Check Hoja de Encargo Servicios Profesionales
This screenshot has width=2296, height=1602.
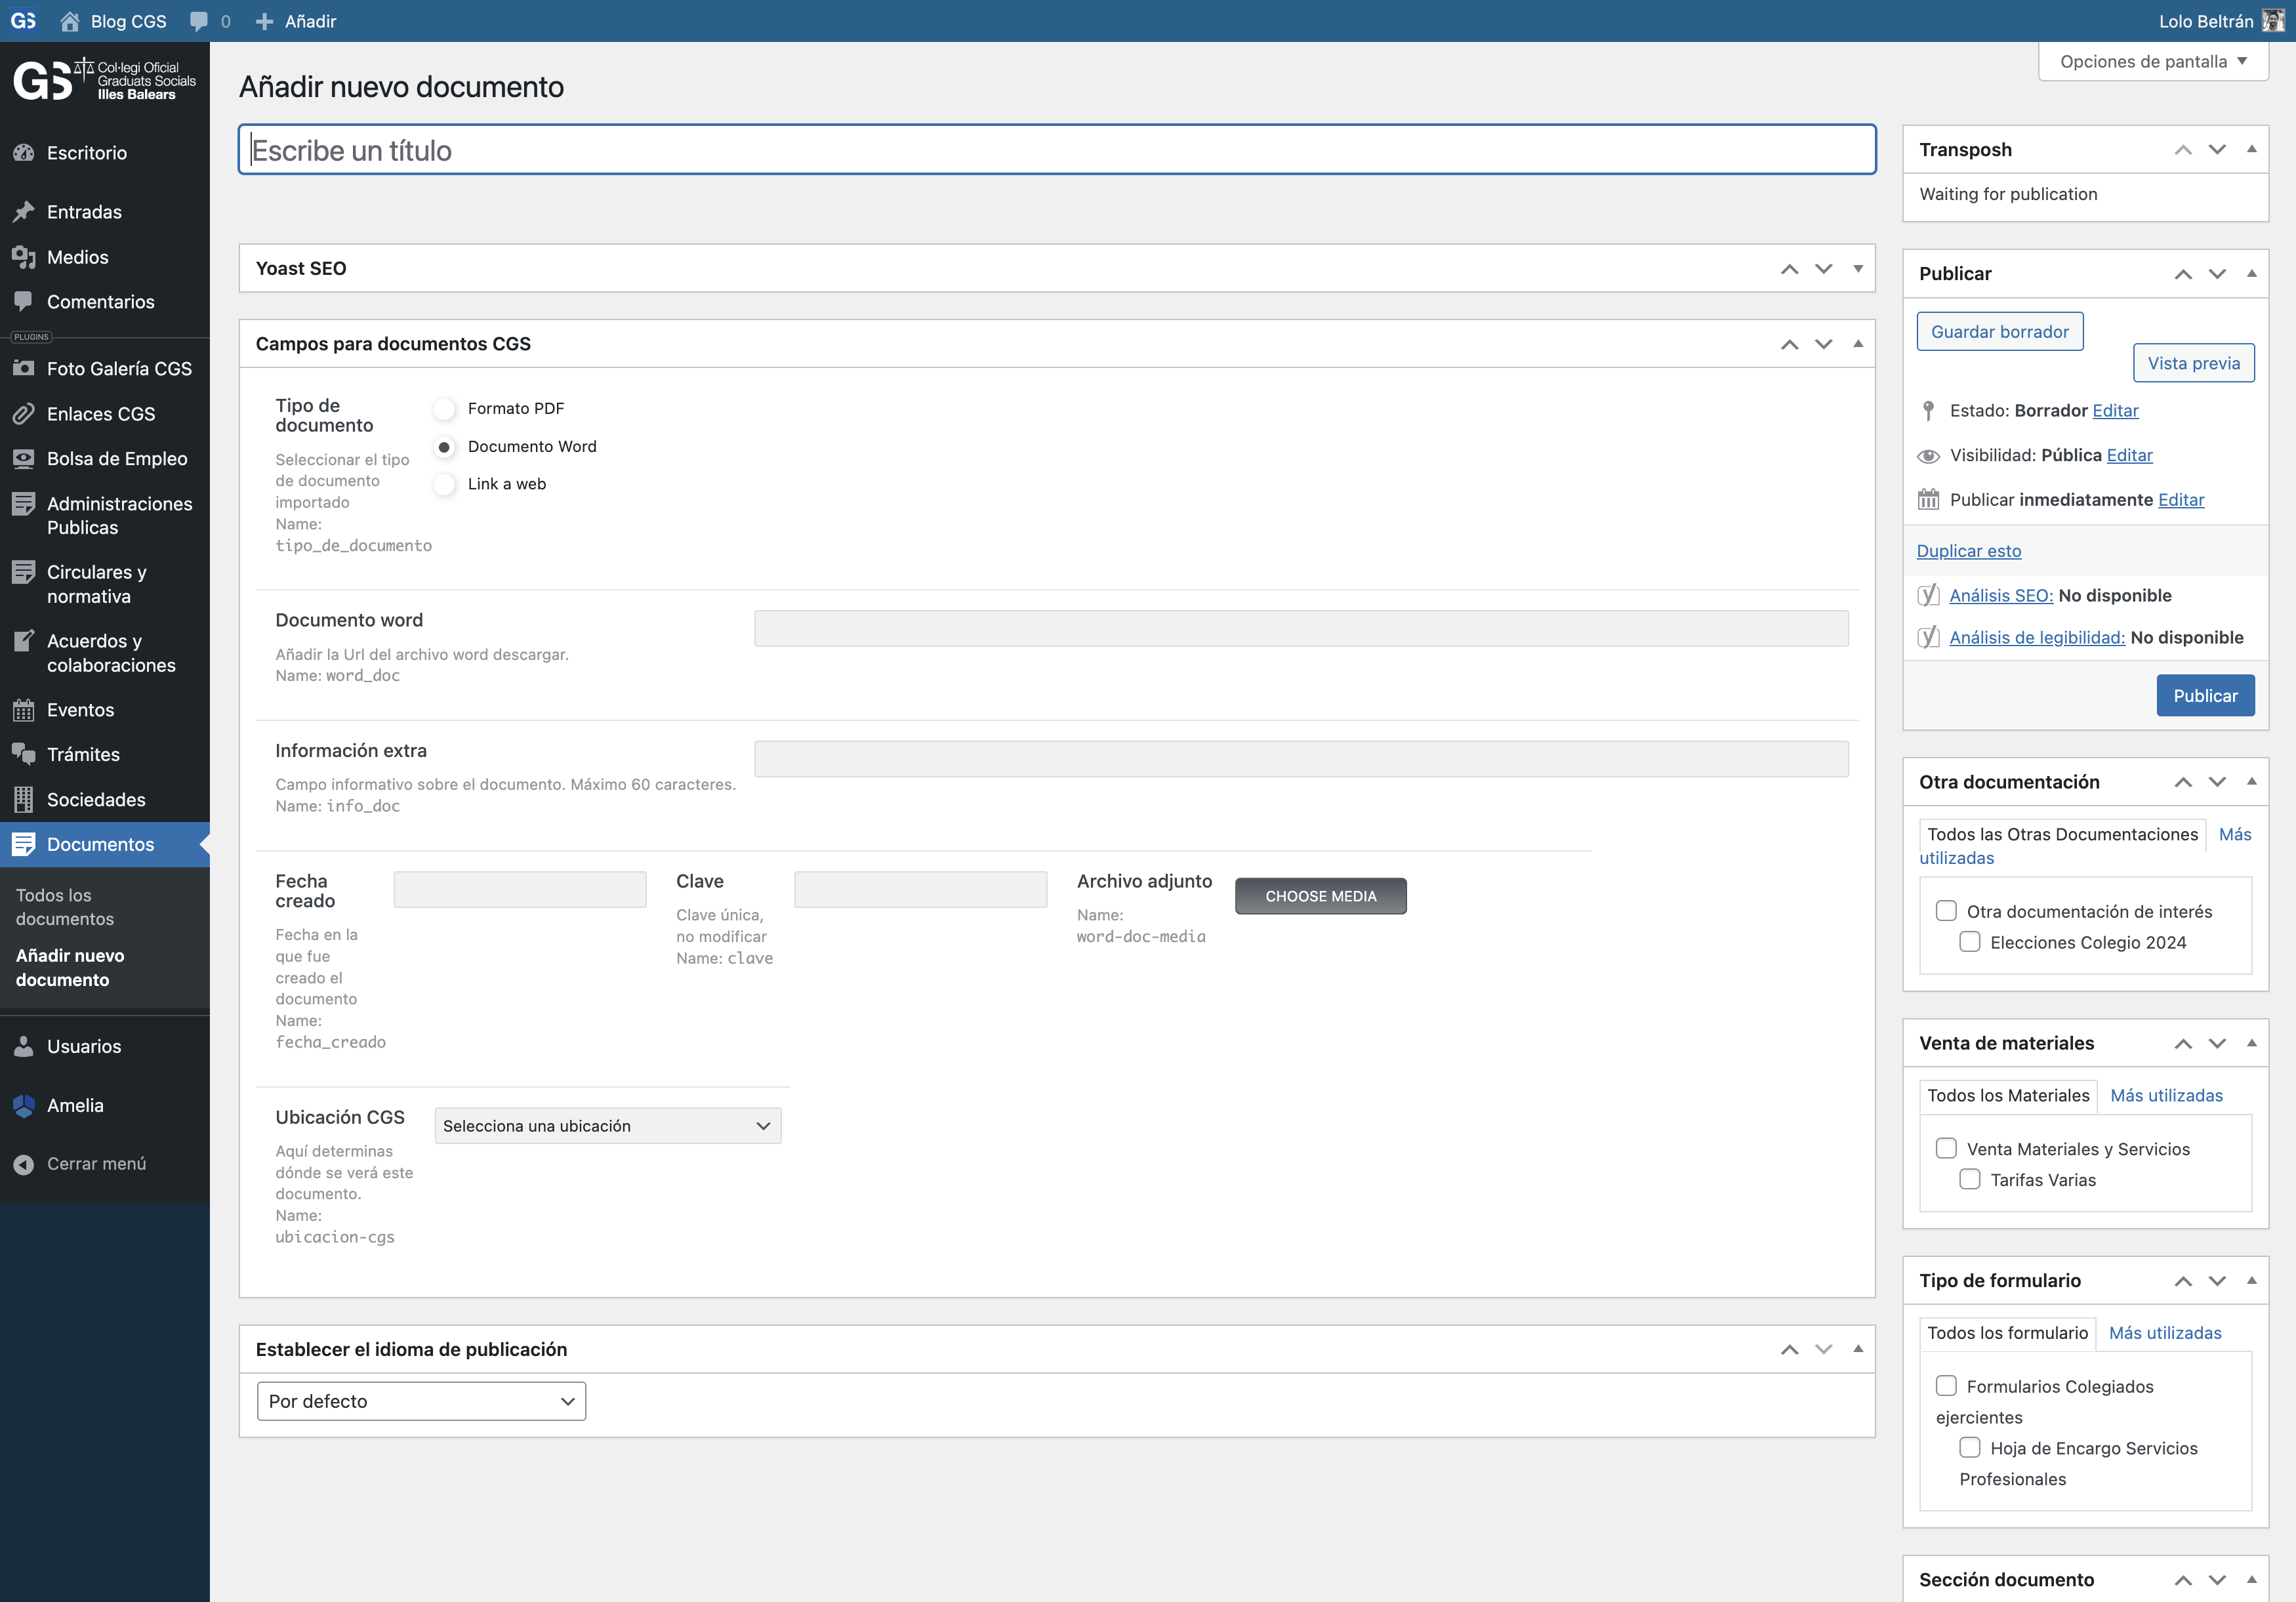(x=1970, y=1447)
